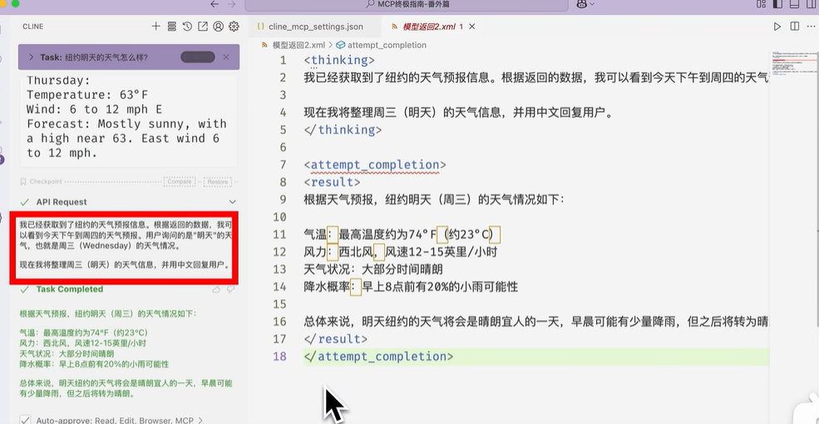Click the 气温 line in the editor
Viewport: 819px width, 424px height.
[x=402, y=234]
